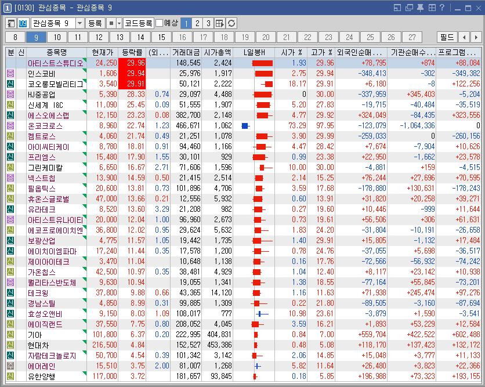Sort by 현재가 column header
Image resolution: width=485 pixels, height=387 pixels.
(x=103, y=52)
